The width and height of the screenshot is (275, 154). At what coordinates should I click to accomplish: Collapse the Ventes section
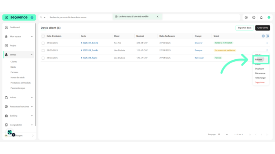(x=32, y=55)
